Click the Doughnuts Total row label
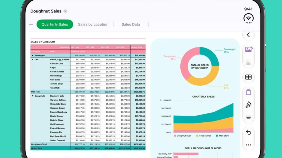 [x=39, y=144]
